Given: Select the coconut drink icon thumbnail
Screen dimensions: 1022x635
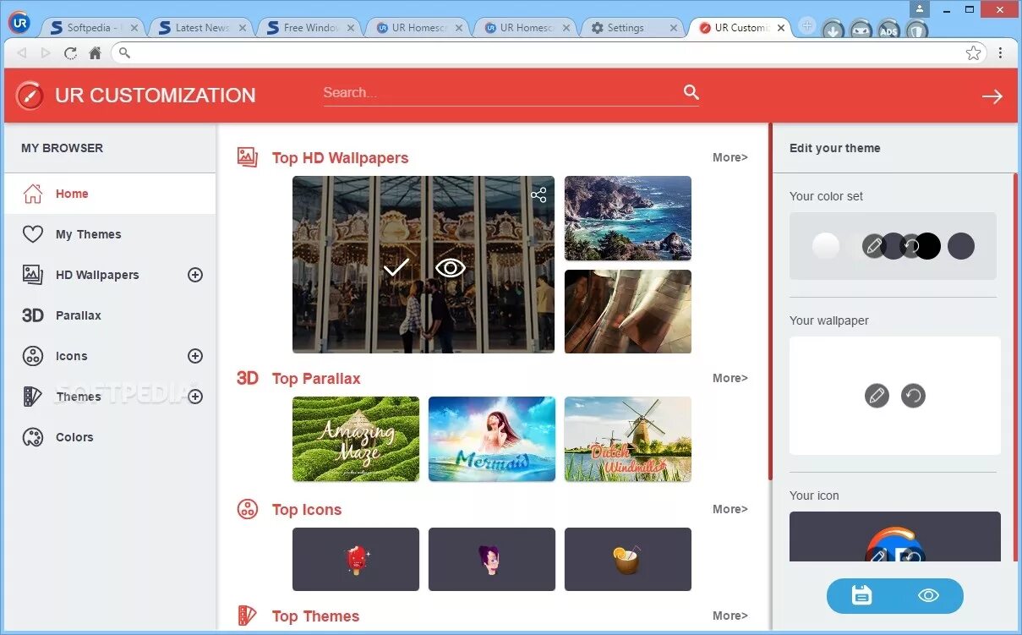Looking at the screenshot, I should [x=628, y=559].
